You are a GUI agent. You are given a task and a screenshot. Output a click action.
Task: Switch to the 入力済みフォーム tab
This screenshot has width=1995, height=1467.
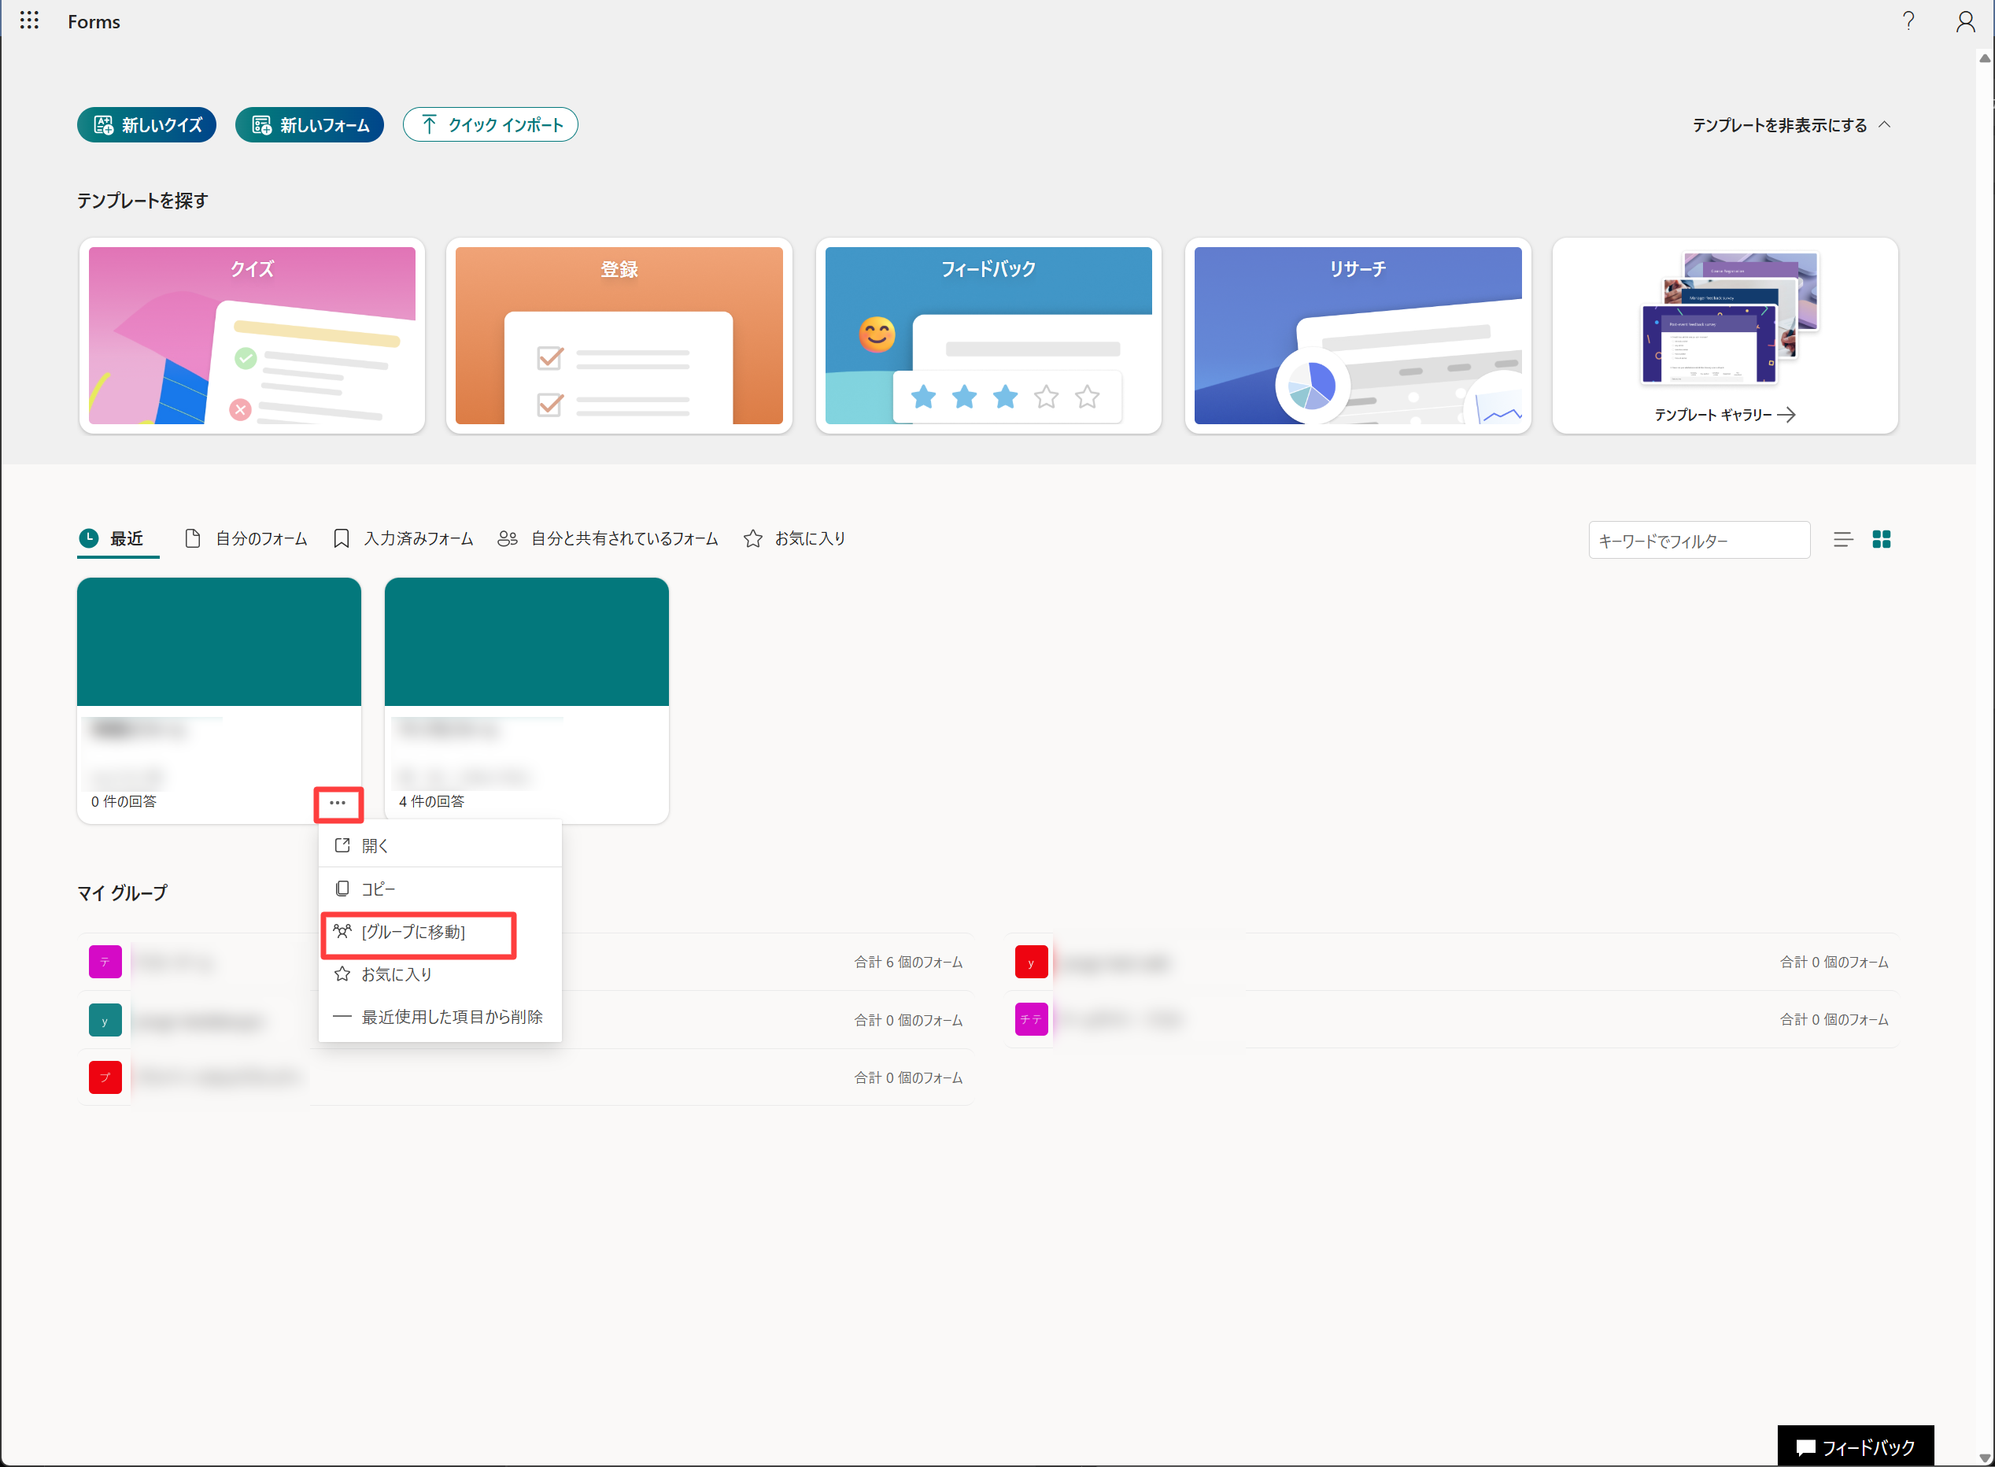403,538
